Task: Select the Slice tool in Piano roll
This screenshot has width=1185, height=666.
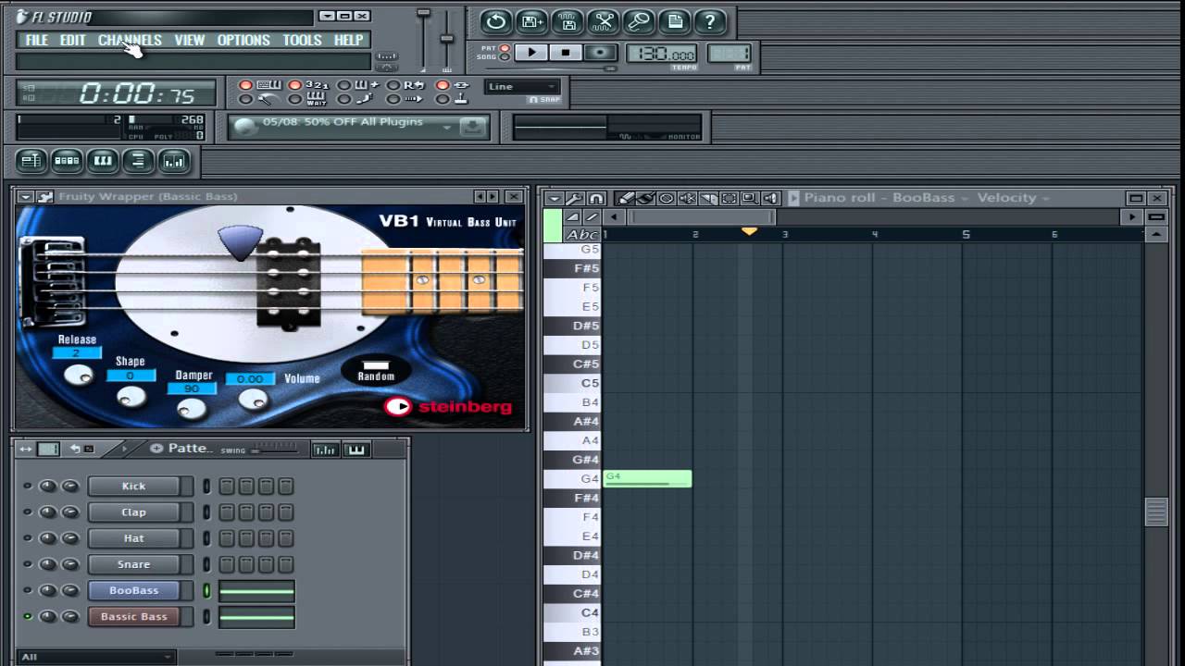Action: pyautogui.click(x=708, y=198)
